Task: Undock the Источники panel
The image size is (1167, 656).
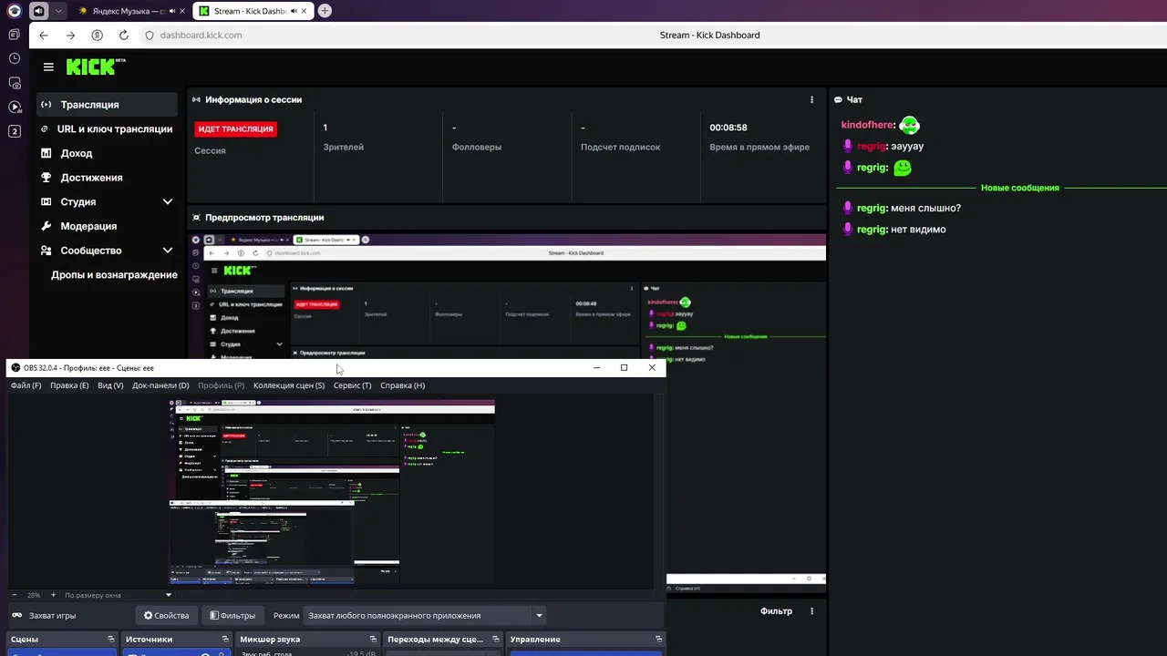Action: (226, 640)
